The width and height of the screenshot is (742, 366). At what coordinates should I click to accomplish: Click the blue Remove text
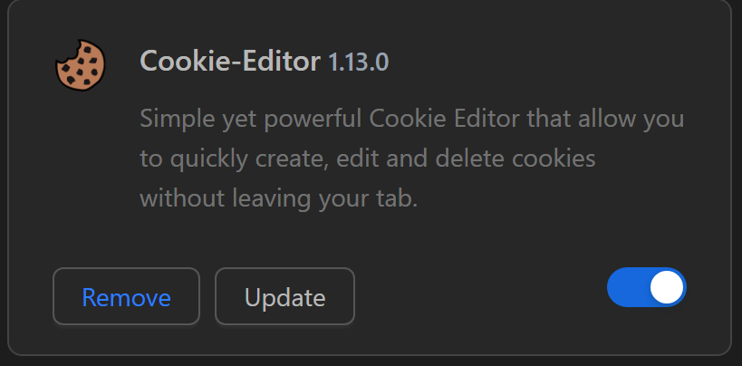[x=126, y=297]
